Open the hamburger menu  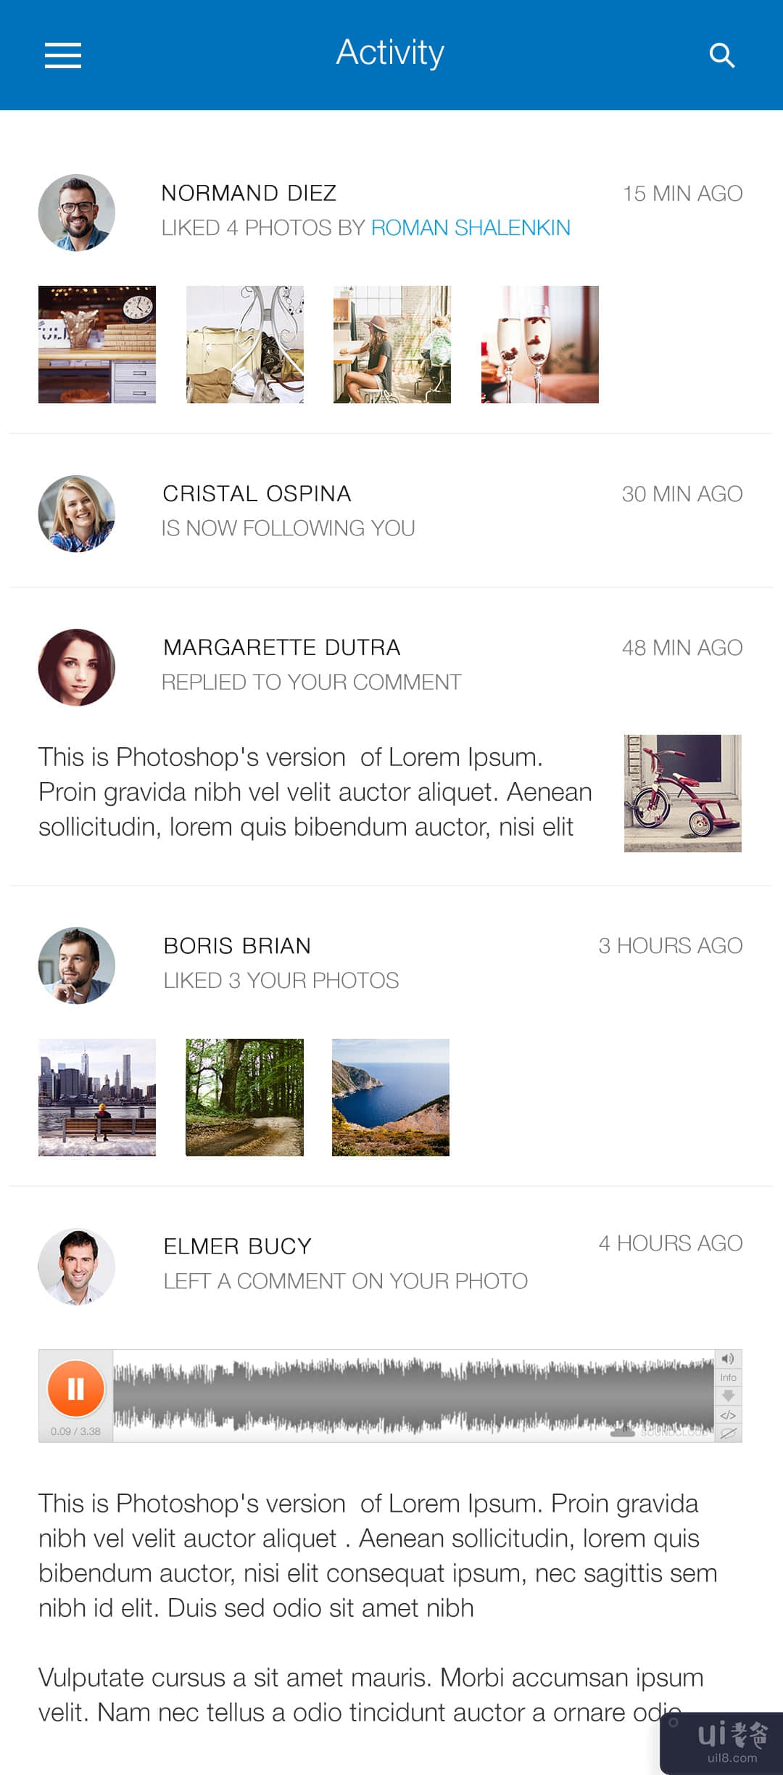63,55
